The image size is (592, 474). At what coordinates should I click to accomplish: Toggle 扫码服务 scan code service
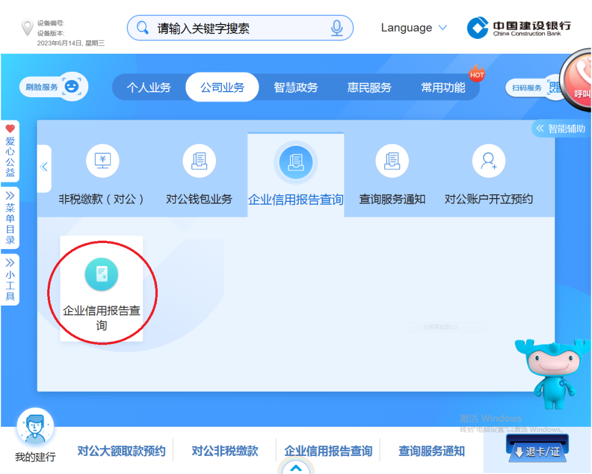527,87
